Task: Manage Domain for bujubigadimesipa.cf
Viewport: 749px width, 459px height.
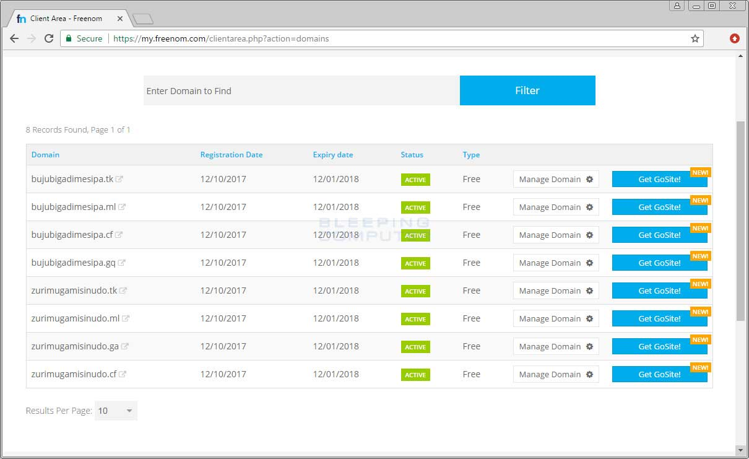Action: tap(556, 235)
